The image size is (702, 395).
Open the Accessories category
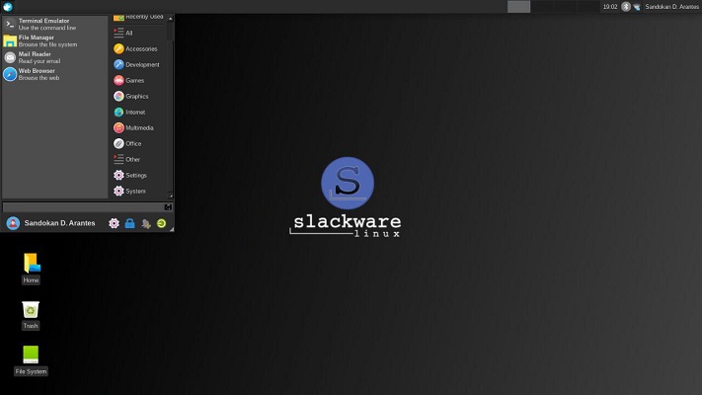coord(139,48)
